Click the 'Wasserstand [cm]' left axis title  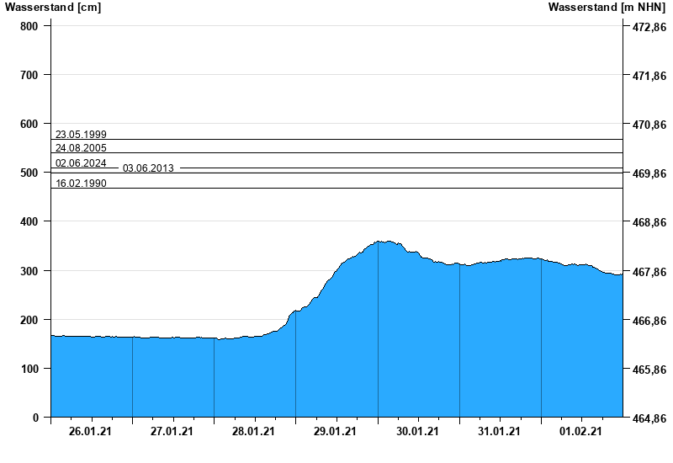[53, 8]
